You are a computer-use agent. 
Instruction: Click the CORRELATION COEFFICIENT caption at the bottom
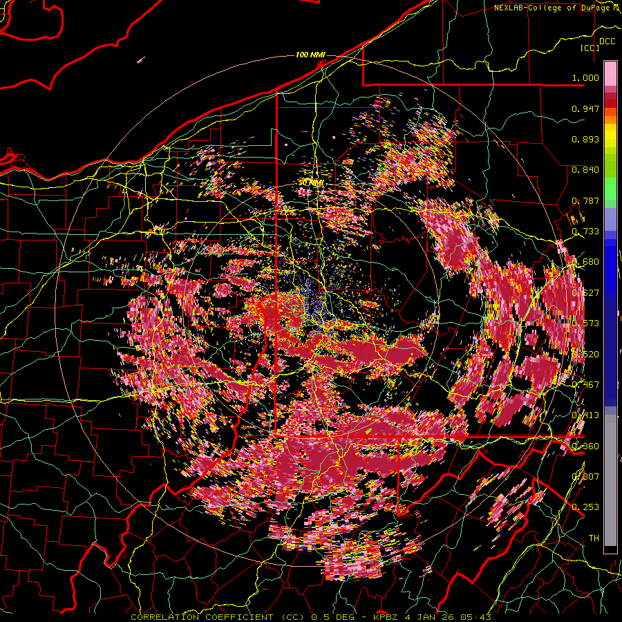[311, 617]
